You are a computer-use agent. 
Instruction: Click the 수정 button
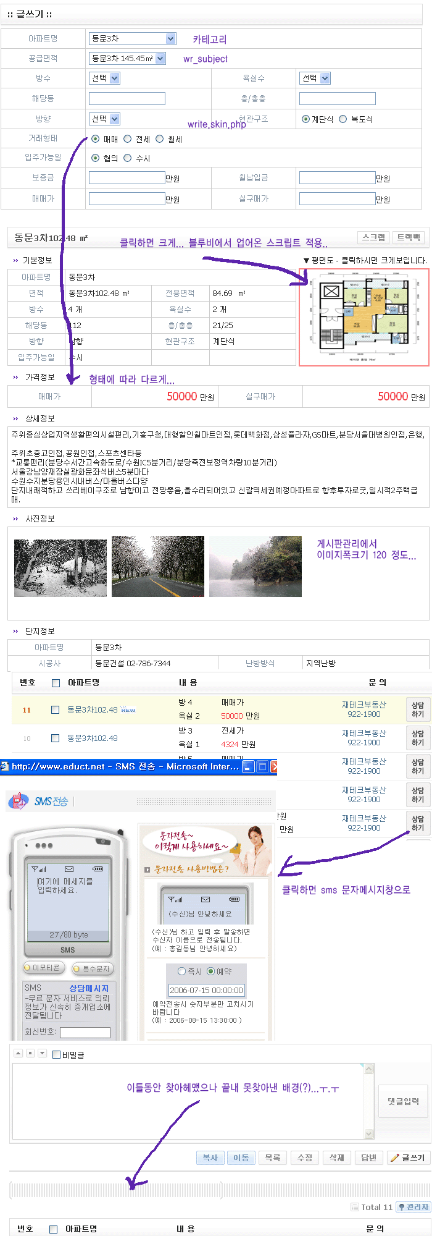coord(305,1158)
